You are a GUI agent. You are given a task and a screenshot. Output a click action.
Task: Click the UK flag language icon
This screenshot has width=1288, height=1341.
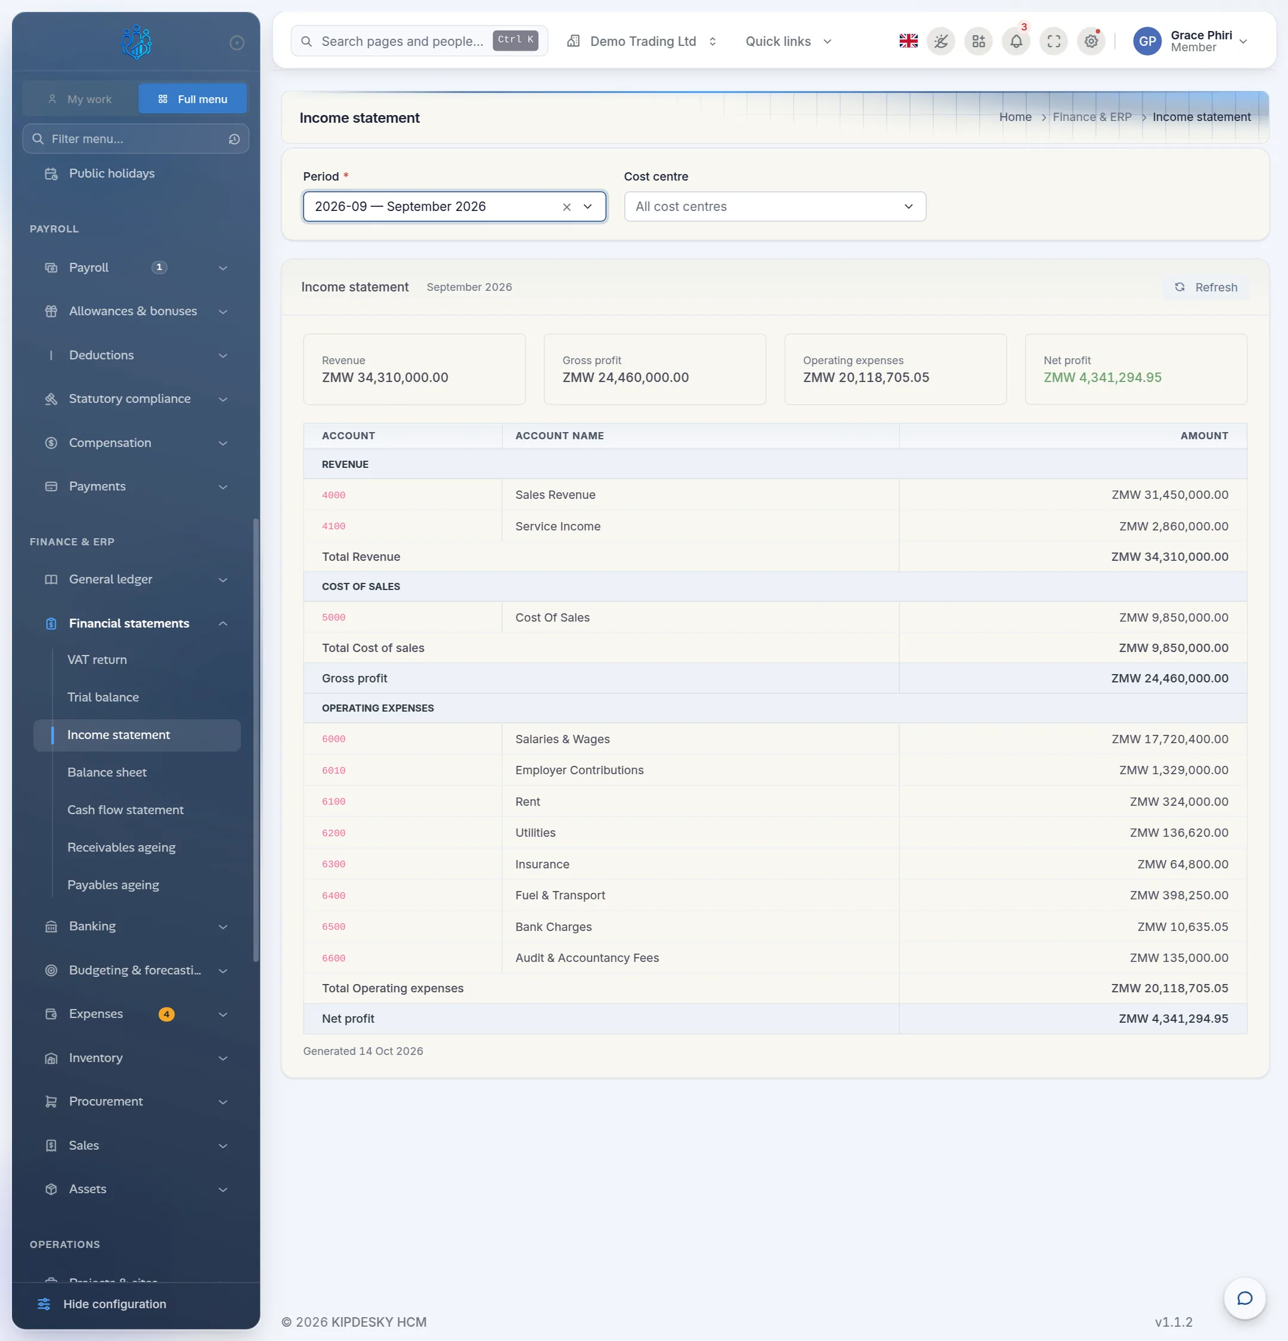(x=908, y=41)
